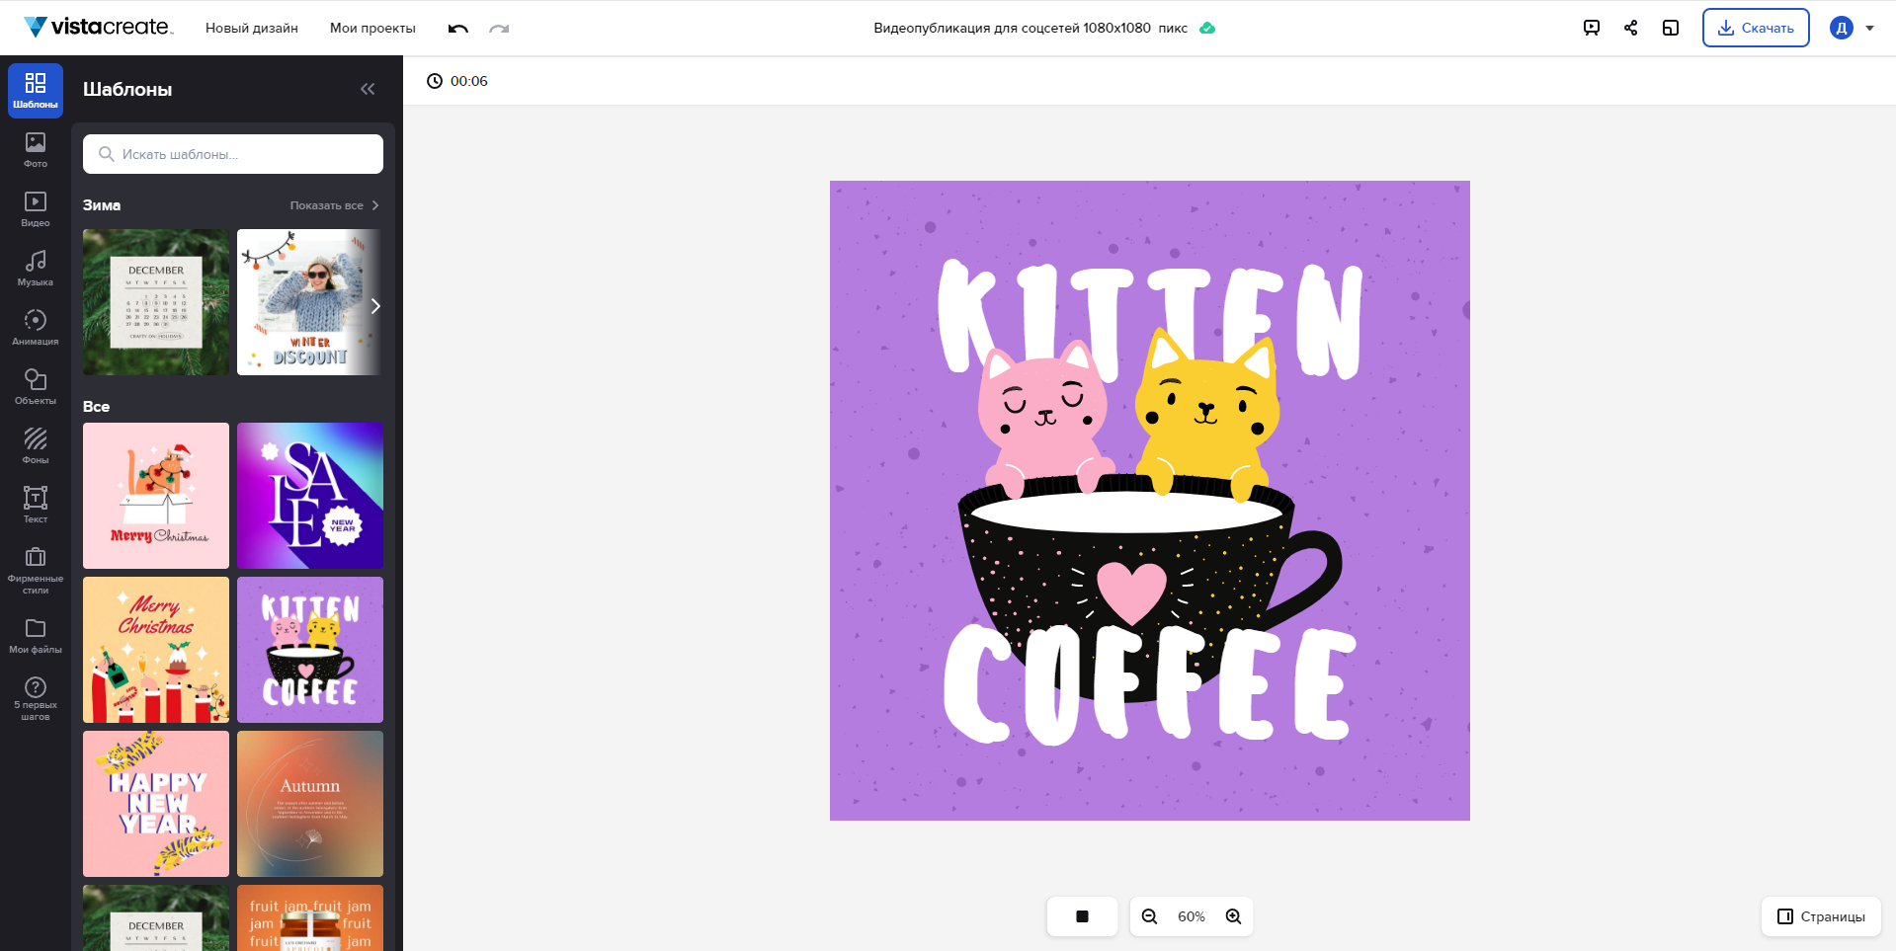Go to Мои проекты
1896x951 pixels.
372,28
